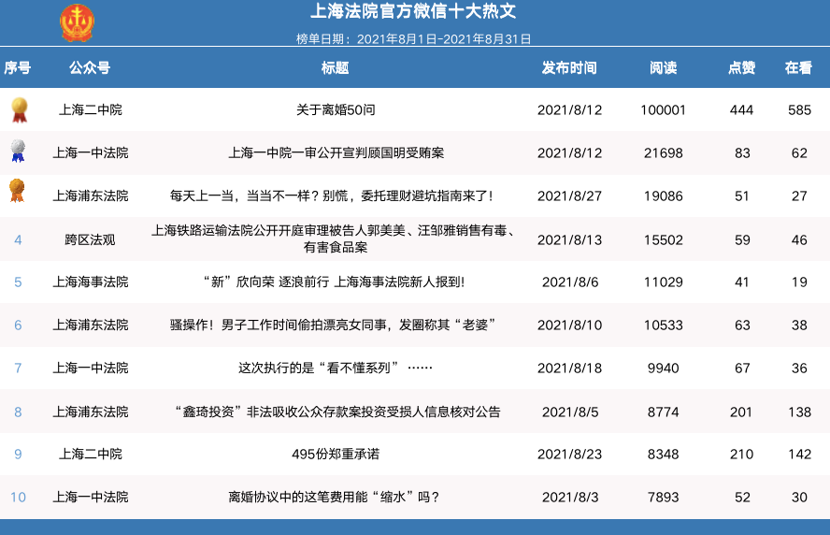
Task: Click the 在看 column header
Action: [x=798, y=67]
